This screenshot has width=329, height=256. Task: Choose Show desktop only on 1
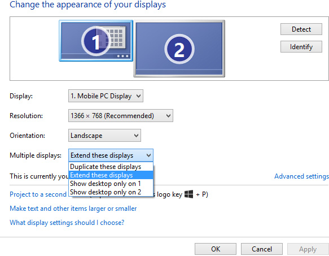111,184
